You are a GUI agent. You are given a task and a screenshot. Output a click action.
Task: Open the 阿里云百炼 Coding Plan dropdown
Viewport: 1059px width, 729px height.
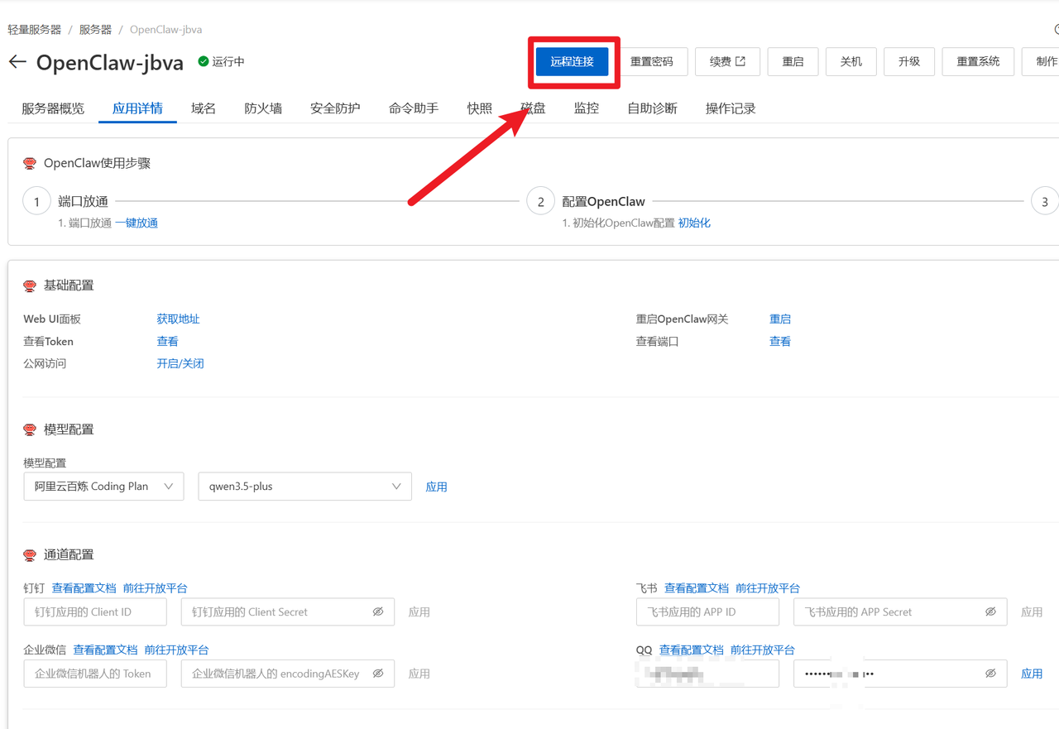pyautogui.click(x=104, y=487)
